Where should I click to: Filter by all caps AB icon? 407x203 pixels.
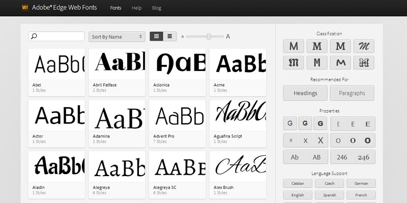pyautogui.click(x=317, y=157)
